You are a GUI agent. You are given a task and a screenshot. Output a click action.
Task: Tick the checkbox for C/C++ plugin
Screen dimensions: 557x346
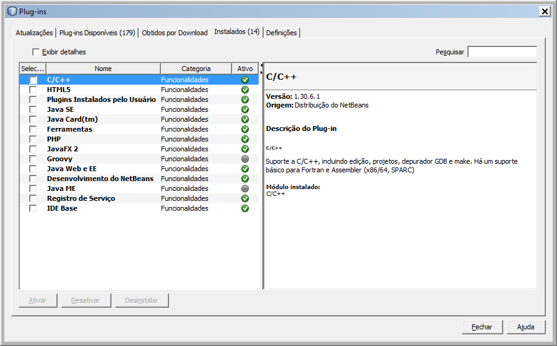(x=33, y=80)
